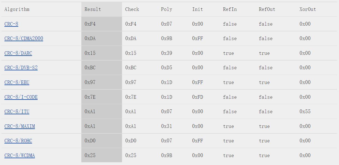Click the Poly column header
339x165 pixels.
click(166, 9)
